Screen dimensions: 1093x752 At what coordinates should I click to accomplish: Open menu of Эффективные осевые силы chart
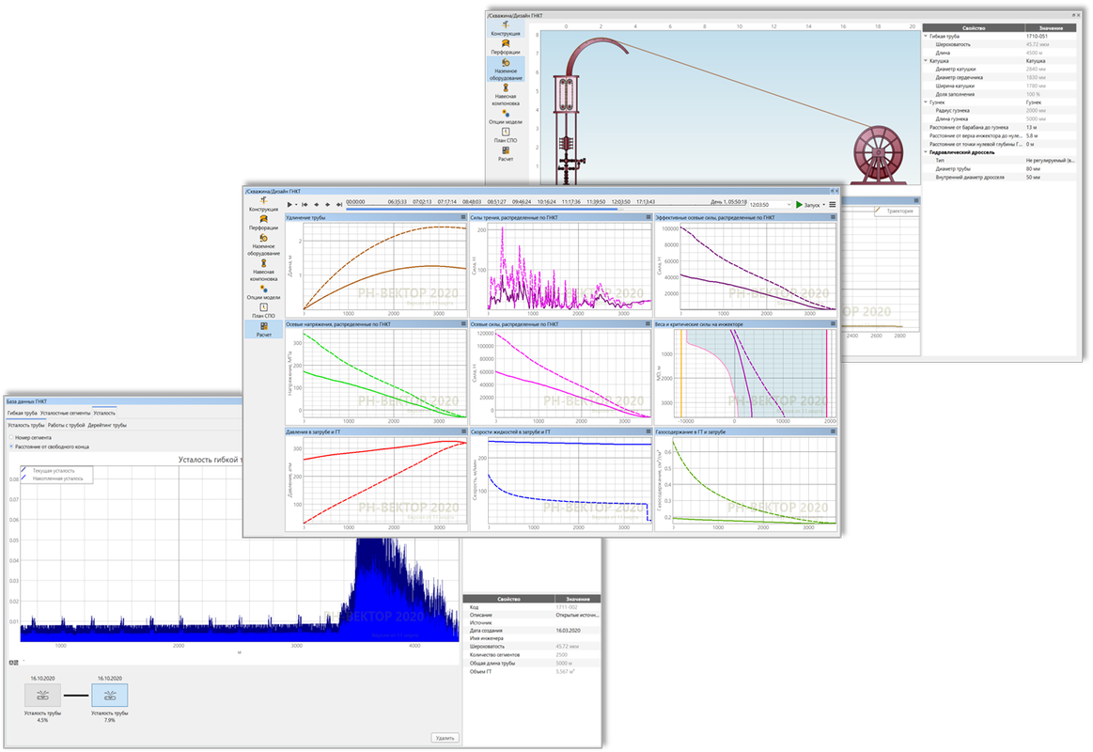[x=833, y=217]
